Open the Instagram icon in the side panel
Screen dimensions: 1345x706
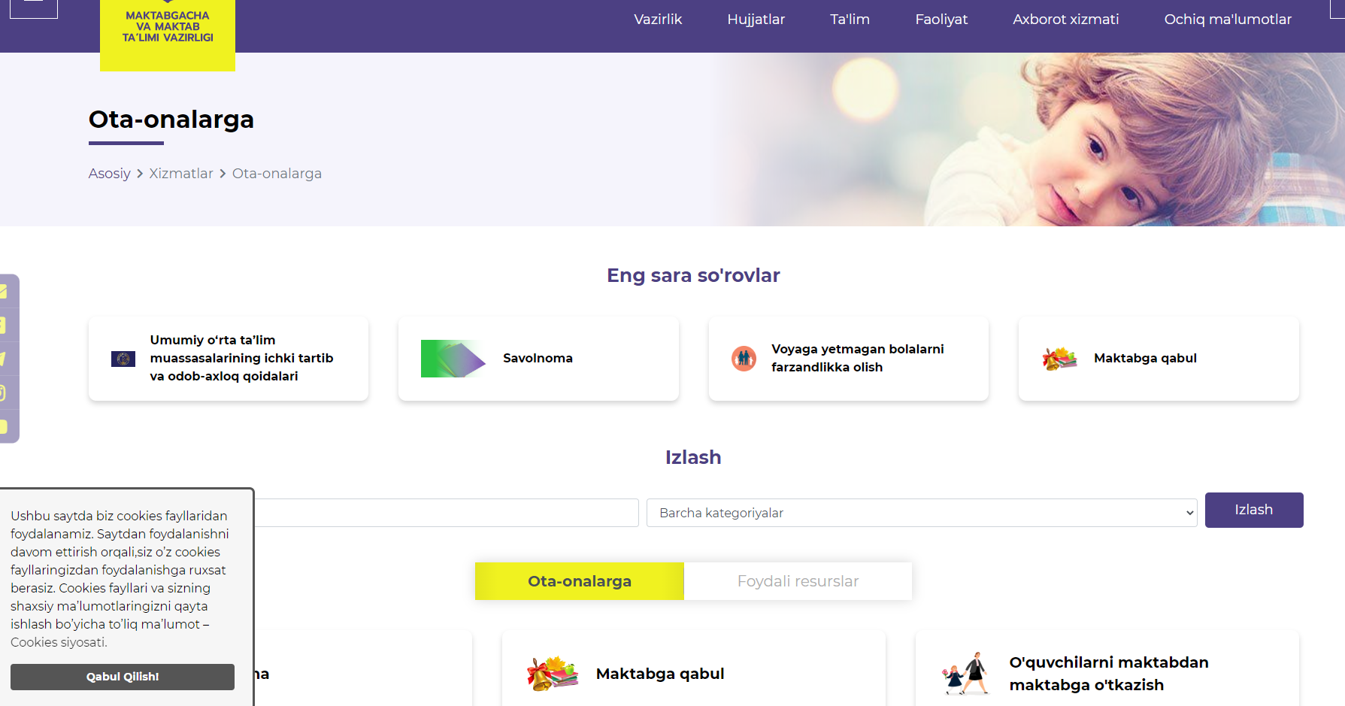[4, 392]
